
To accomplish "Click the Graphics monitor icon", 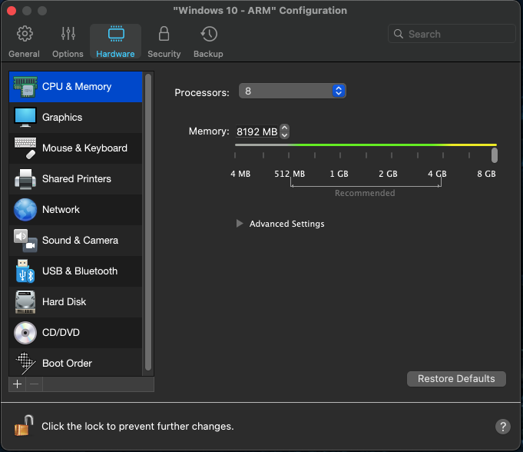I will [x=25, y=117].
